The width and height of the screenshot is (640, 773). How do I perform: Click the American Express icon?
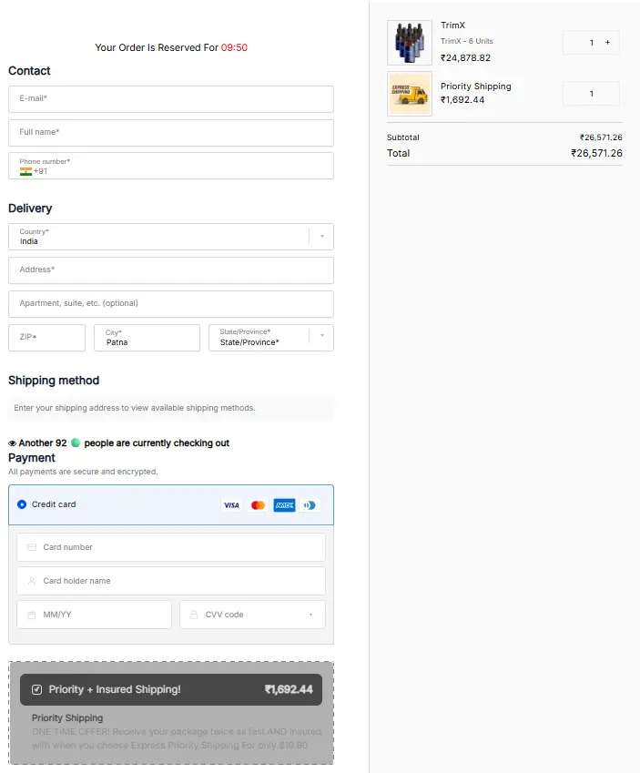(x=283, y=504)
